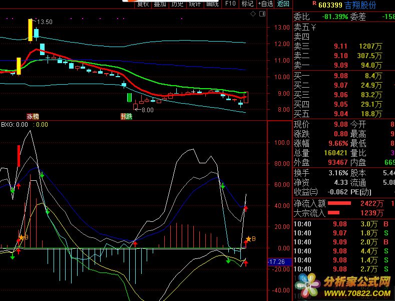The width and height of the screenshot is (395, 301).
Task: Click the 预跌 marker on the chart
Action: pyautogui.click(x=126, y=116)
